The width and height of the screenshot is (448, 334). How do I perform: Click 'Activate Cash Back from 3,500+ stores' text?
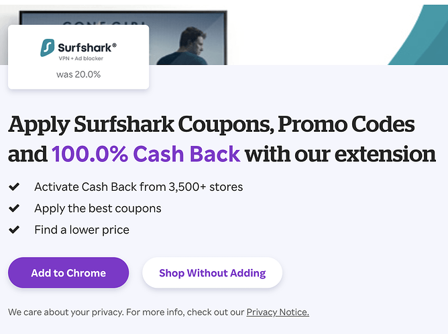click(139, 187)
